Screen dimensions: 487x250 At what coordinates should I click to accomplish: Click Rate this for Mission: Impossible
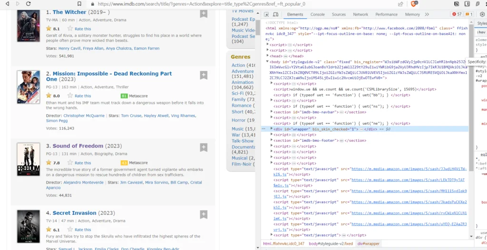(x=83, y=96)
